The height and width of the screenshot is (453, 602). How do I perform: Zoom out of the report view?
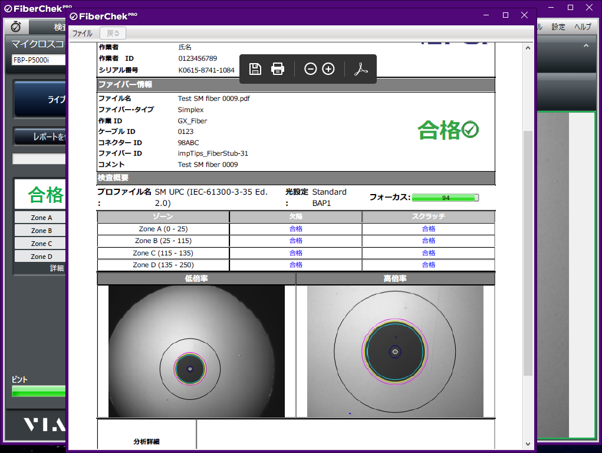[310, 69]
